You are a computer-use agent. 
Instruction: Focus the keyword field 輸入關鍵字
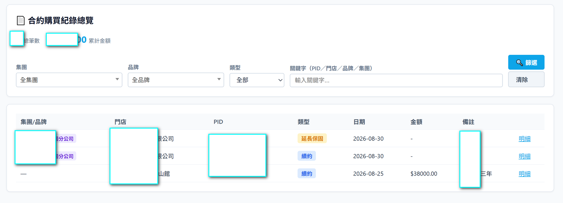point(396,80)
